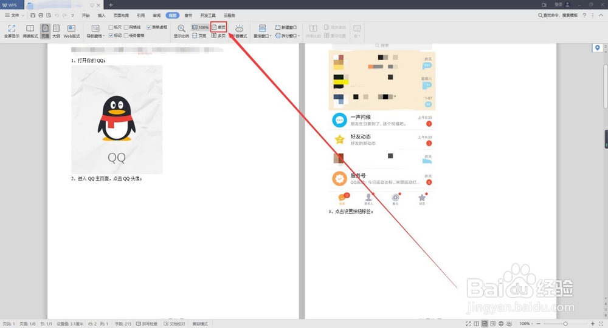608x328 pixels.
Task: Open the Review (审阅) tab
Action: pos(157,16)
